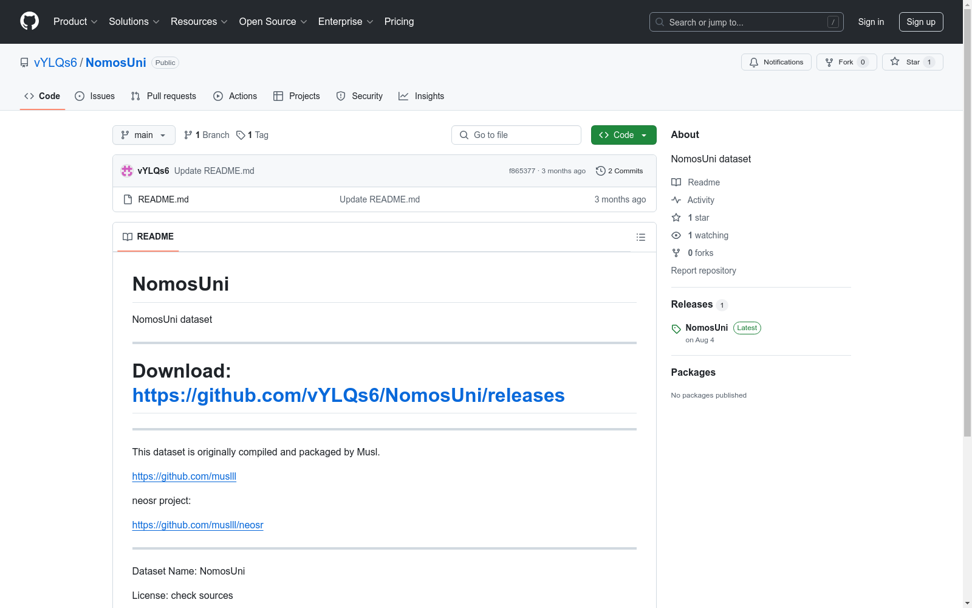Screen dimensions: 972x608
Task: Switch to the Security tab
Action: pyautogui.click(x=360, y=96)
